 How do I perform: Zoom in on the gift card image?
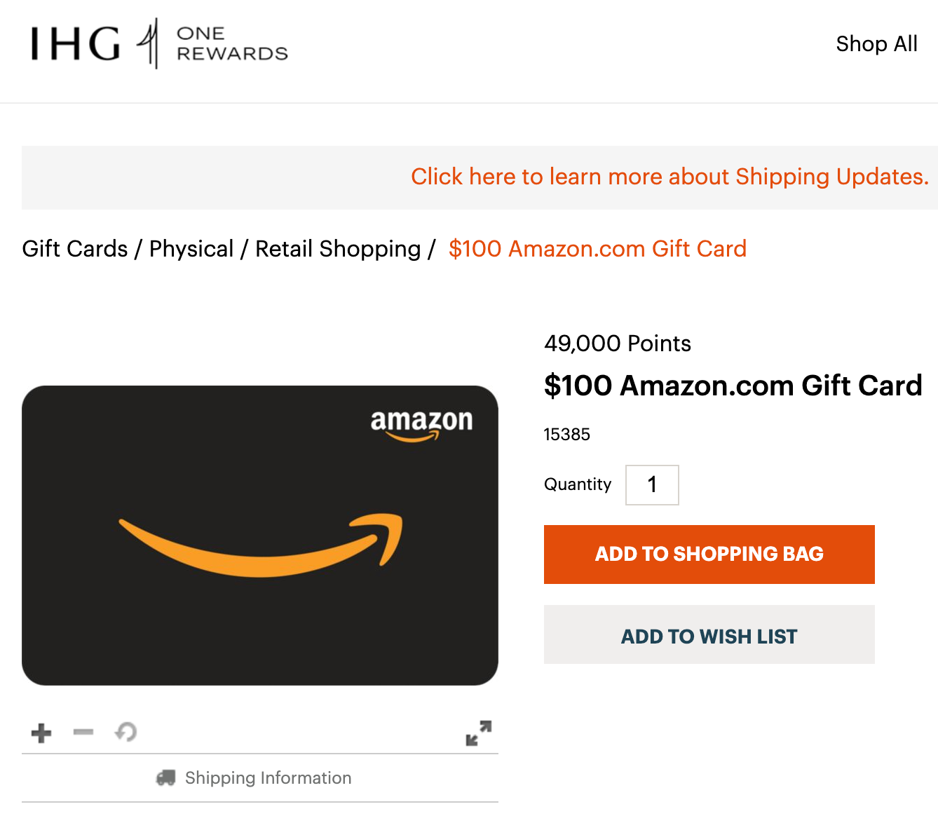pyautogui.click(x=41, y=733)
